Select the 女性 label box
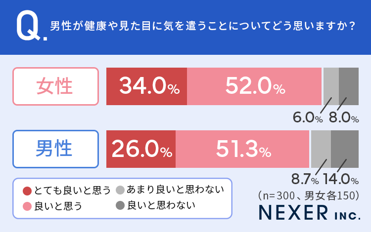Viewport: 371px width, 232px height. coord(55,86)
